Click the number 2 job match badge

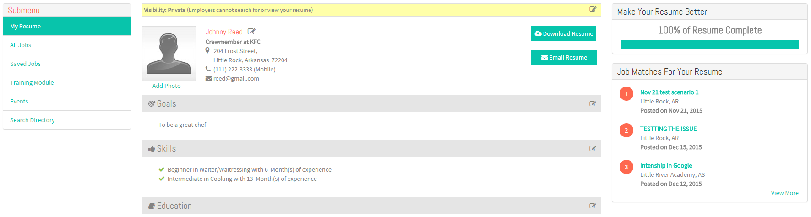point(626,130)
